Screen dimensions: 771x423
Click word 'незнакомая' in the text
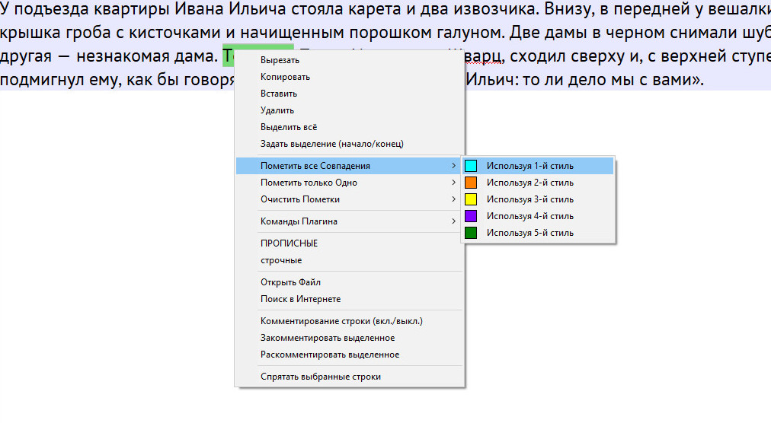click(121, 56)
